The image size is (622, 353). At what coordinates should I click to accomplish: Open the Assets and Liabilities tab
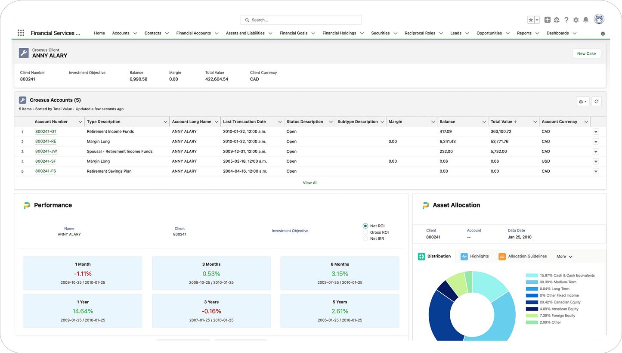pos(245,33)
